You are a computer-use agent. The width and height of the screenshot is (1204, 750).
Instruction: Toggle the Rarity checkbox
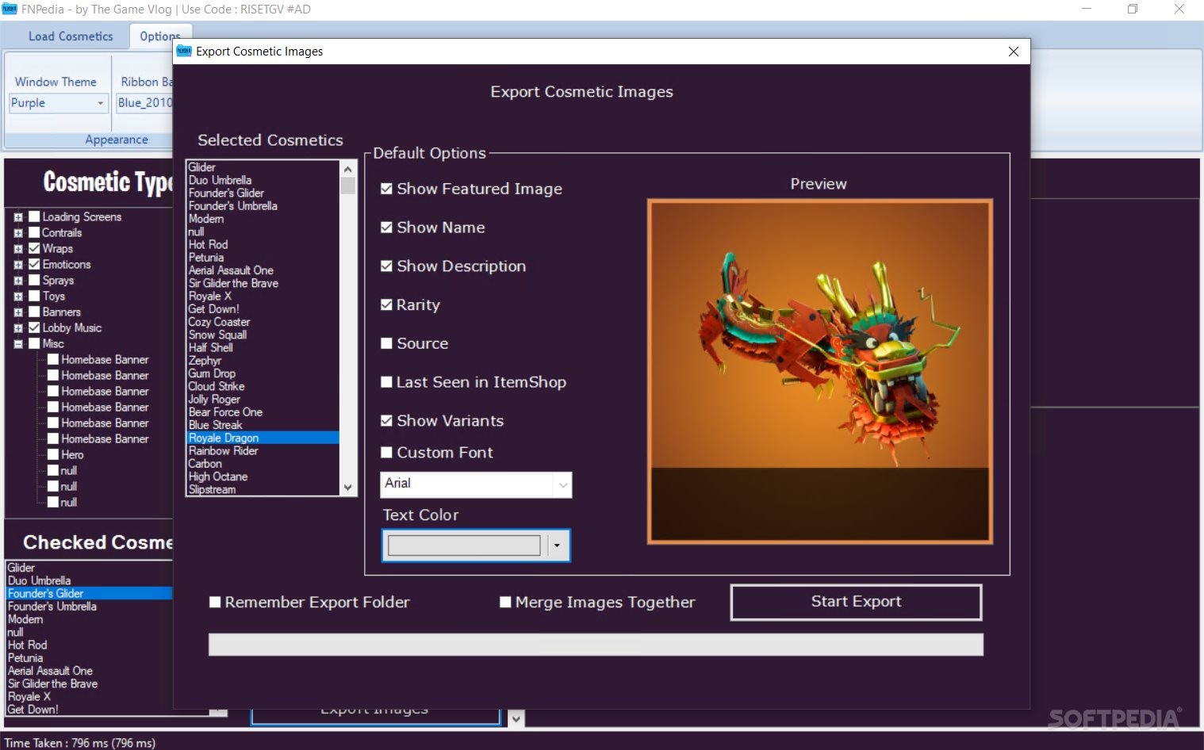(x=386, y=304)
